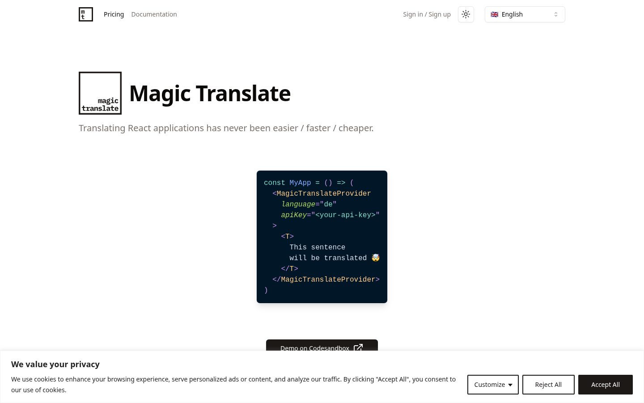The height and width of the screenshot is (403, 644).
Task: Reject All cookies
Action: (x=548, y=385)
